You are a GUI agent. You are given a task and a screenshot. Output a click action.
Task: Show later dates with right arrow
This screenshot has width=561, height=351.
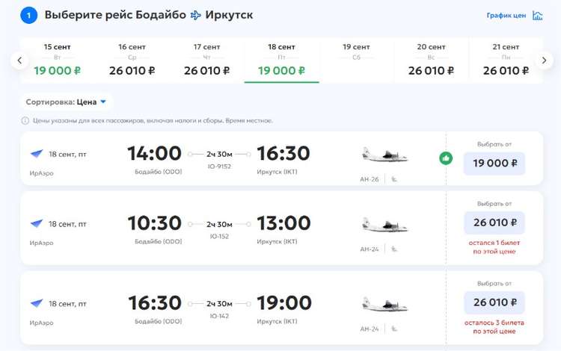[544, 60]
